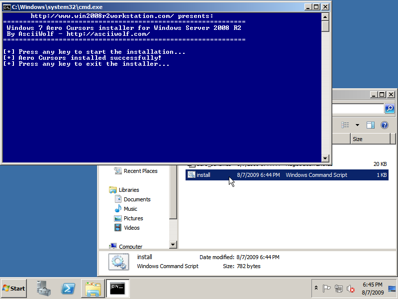Click the cmd window scrollbar thumb

(325, 26)
